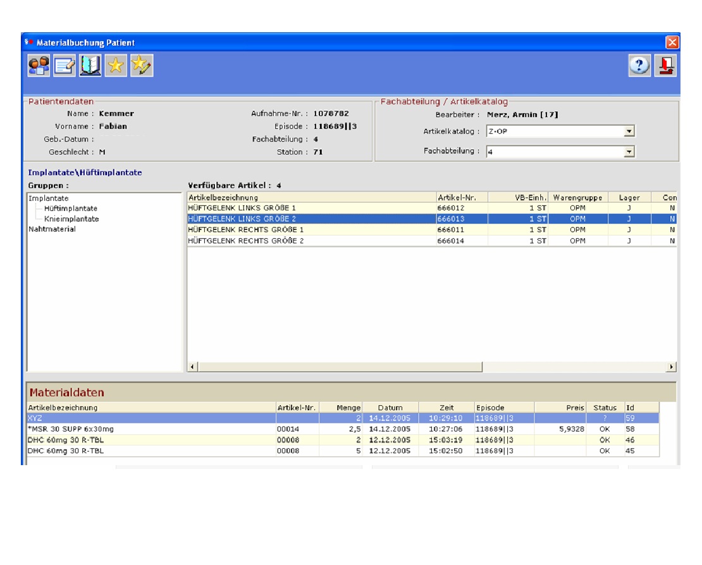The width and height of the screenshot is (702, 565).
Task: Open the article catalog book icon
Action: (90, 66)
